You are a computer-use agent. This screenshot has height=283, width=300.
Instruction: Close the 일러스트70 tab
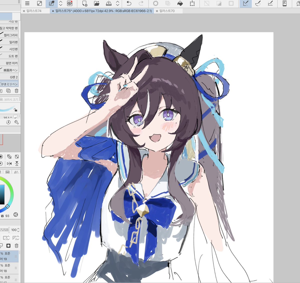(157, 11)
